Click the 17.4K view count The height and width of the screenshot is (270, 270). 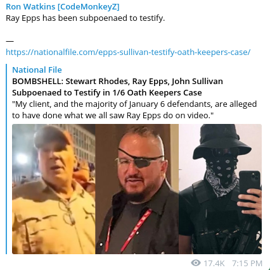point(214,263)
